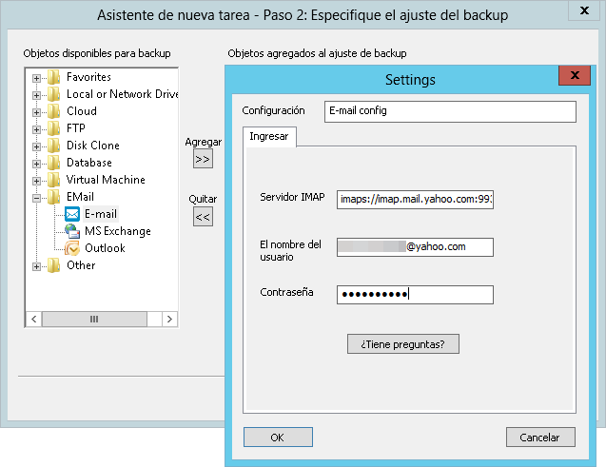Click the Outlook plugin icon
This screenshot has width=606, height=467.
click(72, 248)
